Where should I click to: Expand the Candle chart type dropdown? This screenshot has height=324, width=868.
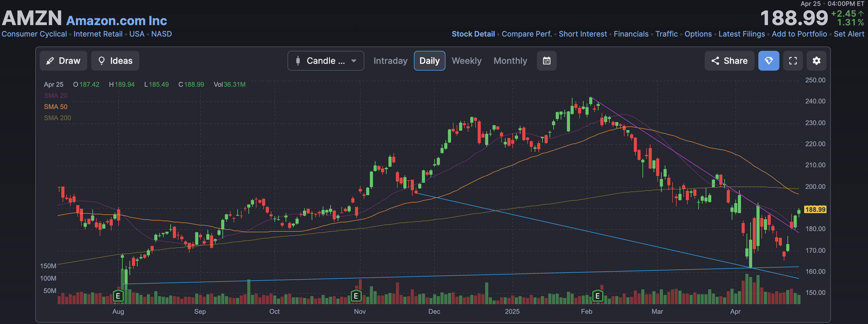326,61
